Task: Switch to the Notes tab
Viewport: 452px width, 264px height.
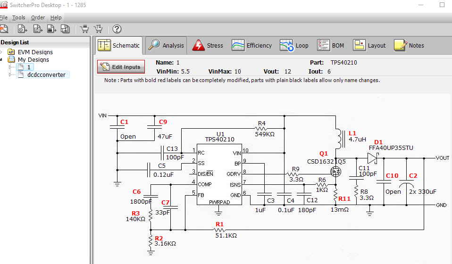Action: coord(409,45)
